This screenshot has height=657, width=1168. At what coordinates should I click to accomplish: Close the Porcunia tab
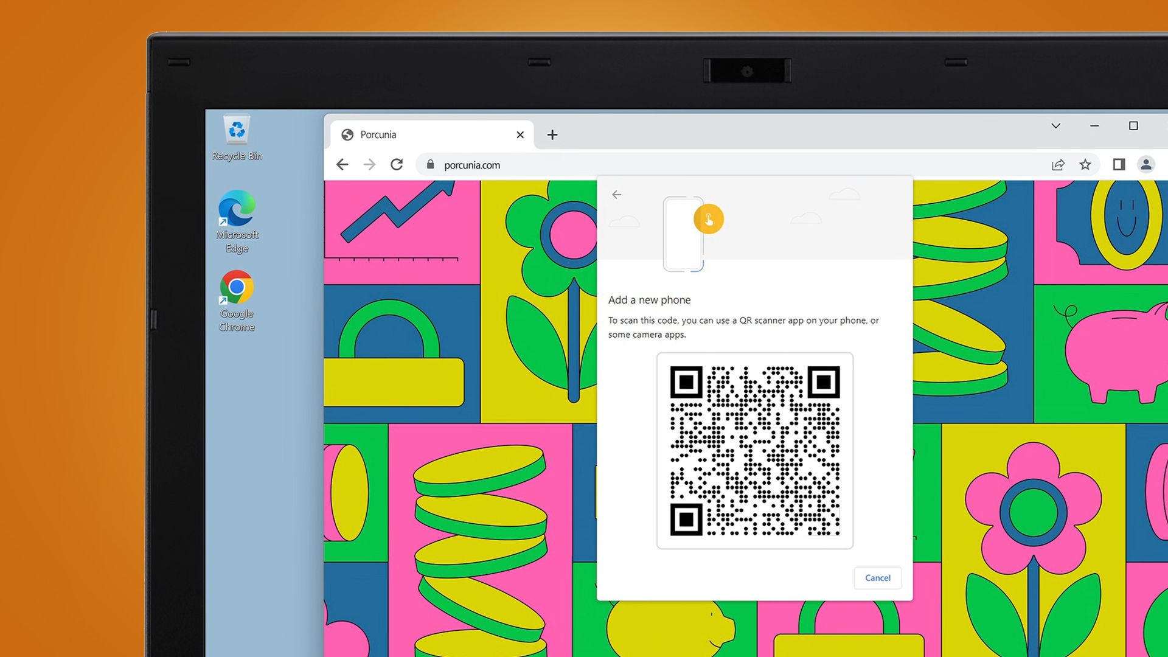tap(520, 134)
